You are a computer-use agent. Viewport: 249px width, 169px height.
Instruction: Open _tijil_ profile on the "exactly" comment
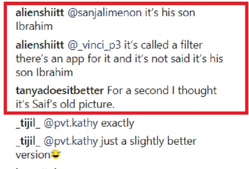coord(28,123)
